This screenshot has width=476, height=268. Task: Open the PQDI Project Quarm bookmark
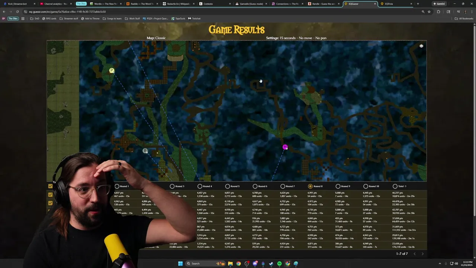pos(155,18)
